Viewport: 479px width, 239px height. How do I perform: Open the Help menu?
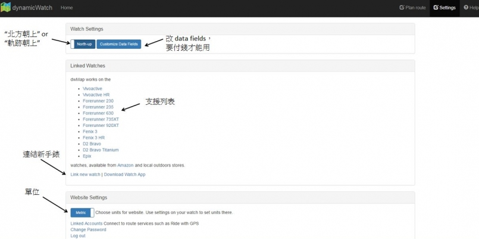click(470, 8)
